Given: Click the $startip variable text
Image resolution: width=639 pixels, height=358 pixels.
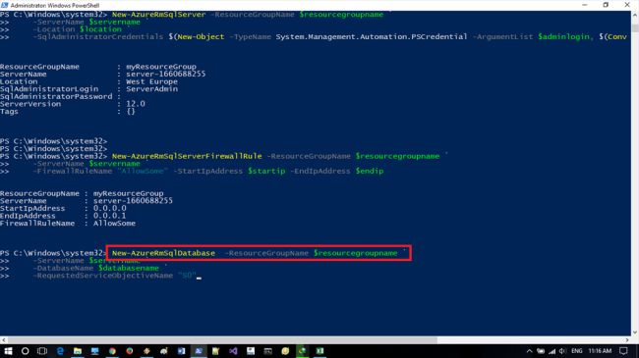Looking at the screenshot, I should (x=266, y=171).
